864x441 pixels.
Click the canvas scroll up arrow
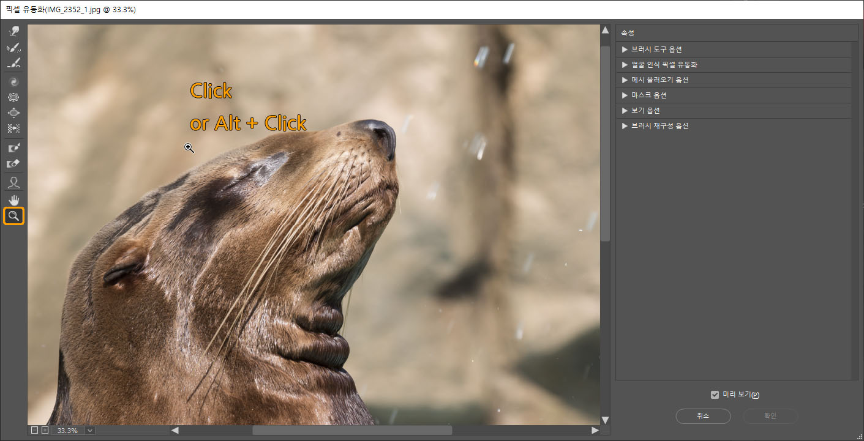click(605, 30)
